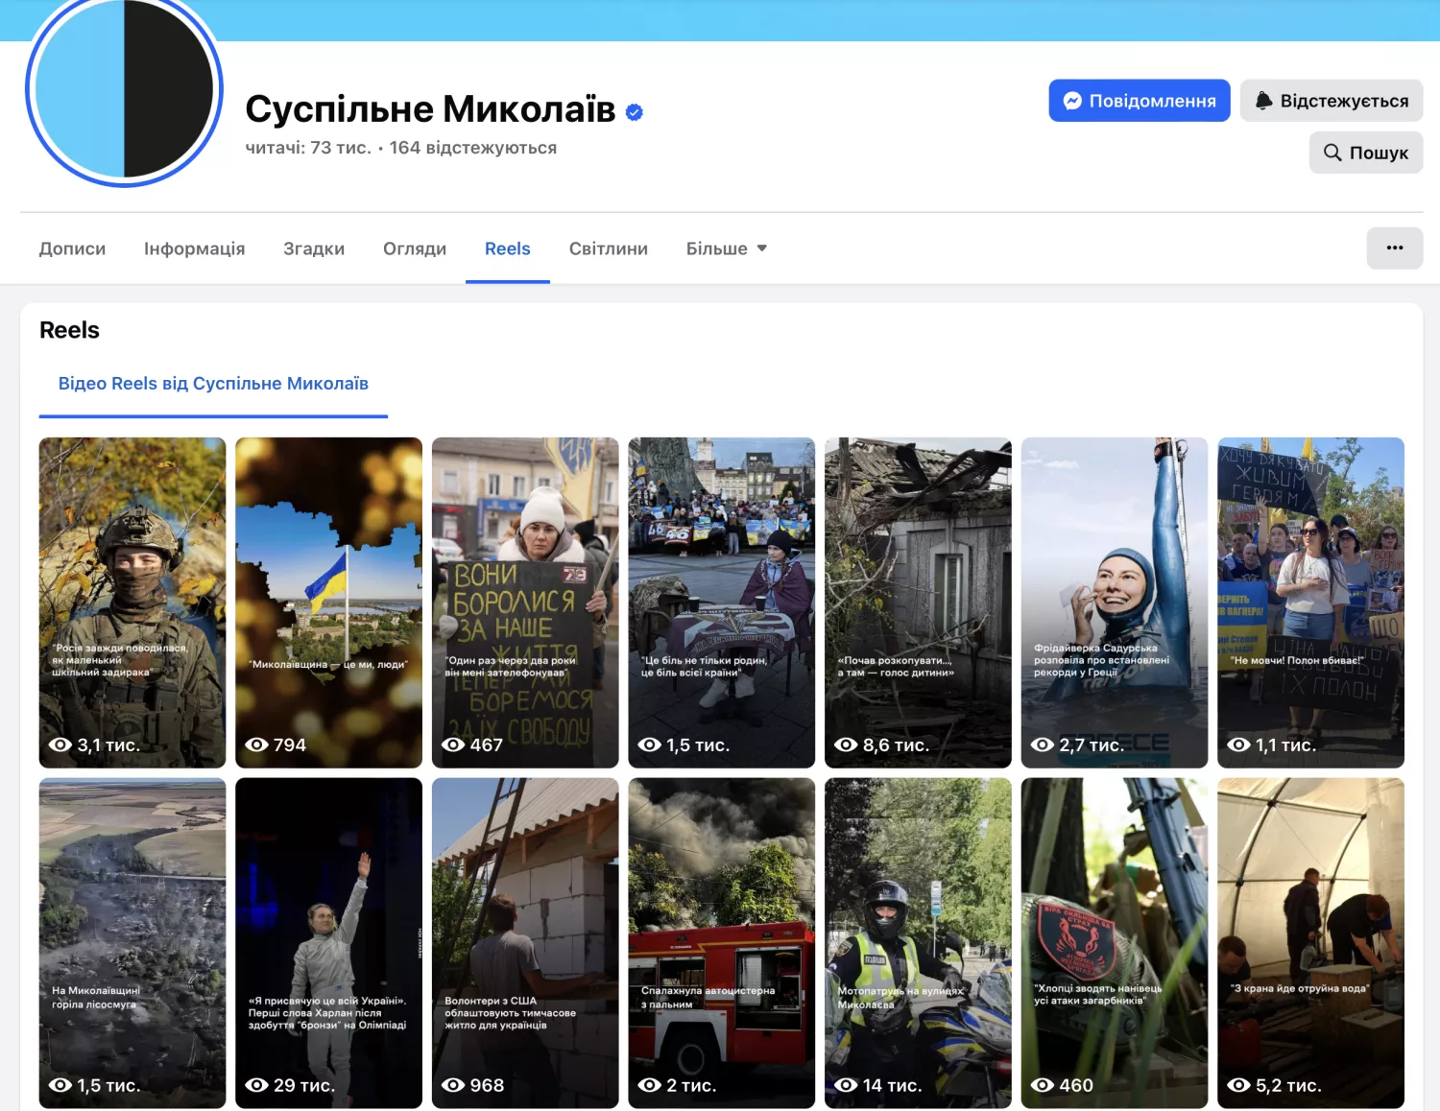Toggle the Відстежується following button
1440x1111 pixels.
tap(1331, 101)
